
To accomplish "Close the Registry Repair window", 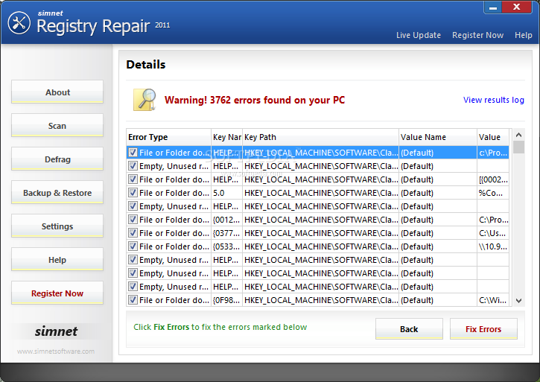I will pyautogui.click(x=516, y=7).
